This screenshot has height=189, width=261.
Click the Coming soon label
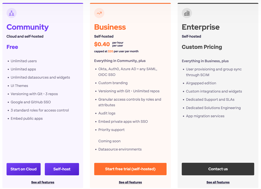pos(109,141)
